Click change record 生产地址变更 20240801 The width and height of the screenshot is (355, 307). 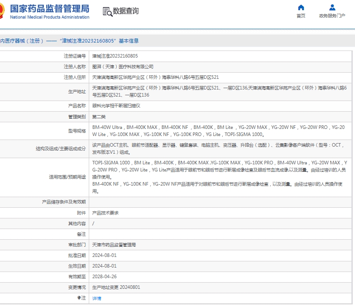116,287
